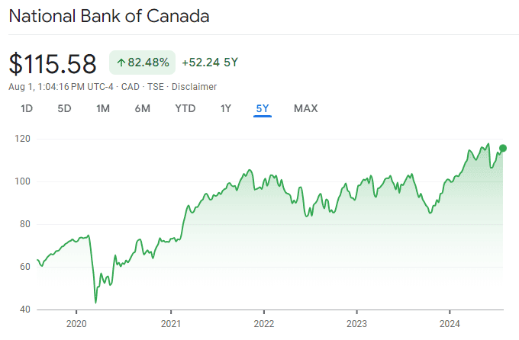Switch to YTD chart view

pyautogui.click(x=185, y=108)
